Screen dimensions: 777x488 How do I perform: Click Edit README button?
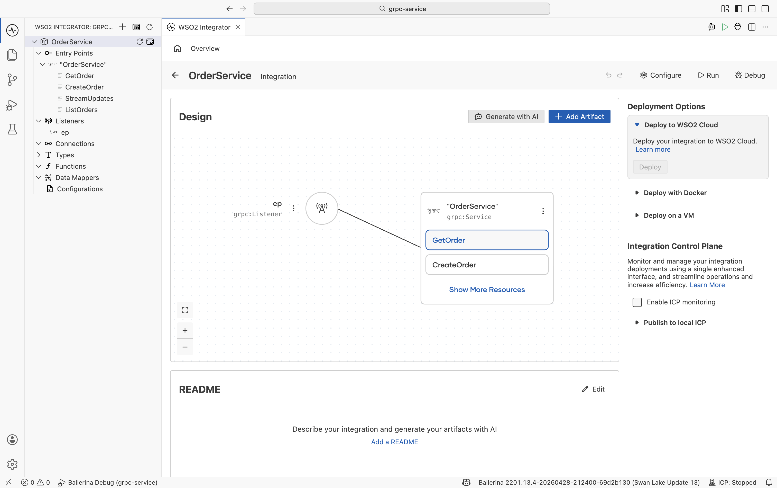point(593,389)
